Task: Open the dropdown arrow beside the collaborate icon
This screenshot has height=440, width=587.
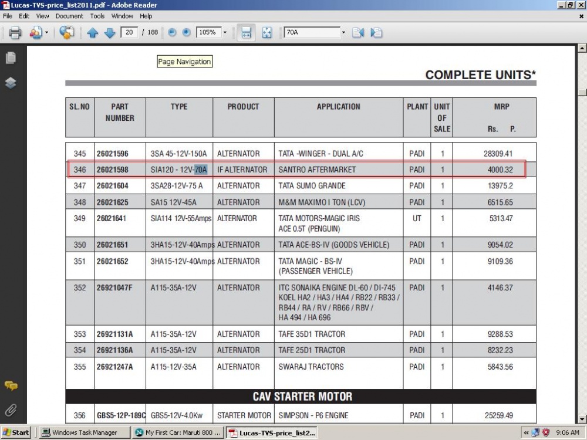Action: pyautogui.click(x=47, y=32)
